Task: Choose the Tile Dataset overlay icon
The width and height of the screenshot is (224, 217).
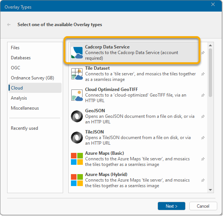Action: [77, 74]
